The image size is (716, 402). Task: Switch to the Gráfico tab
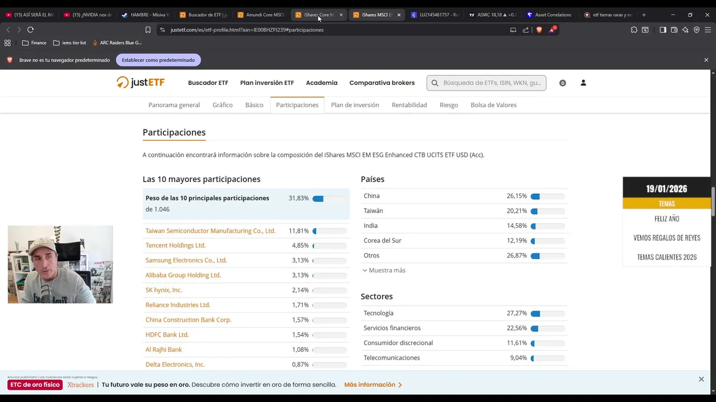click(x=223, y=105)
